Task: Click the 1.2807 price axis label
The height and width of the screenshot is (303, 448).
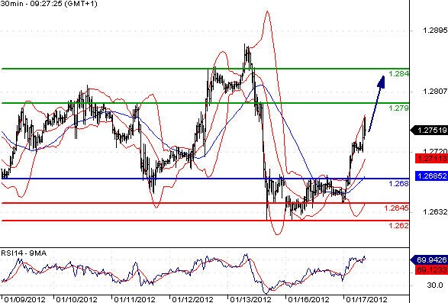Action: coord(435,91)
